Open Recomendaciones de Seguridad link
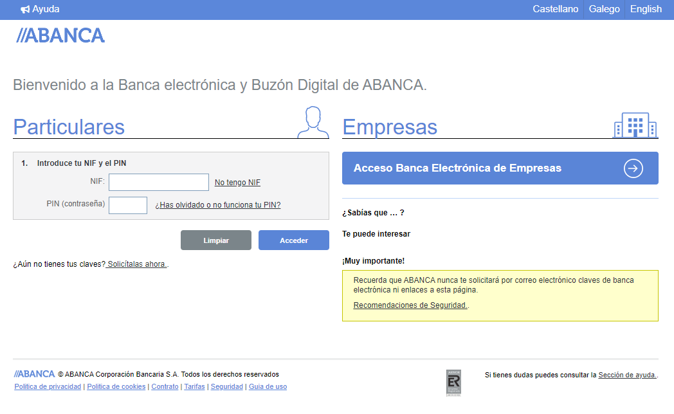Viewport: 674px width, 414px height. click(410, 305)
